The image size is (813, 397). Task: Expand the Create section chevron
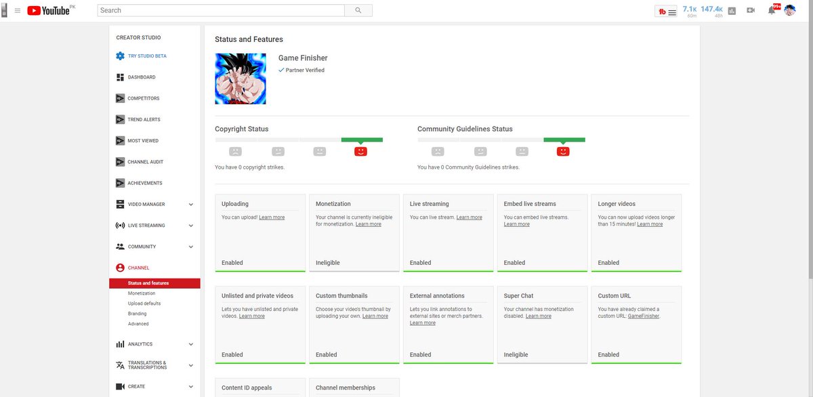(191, 386)
